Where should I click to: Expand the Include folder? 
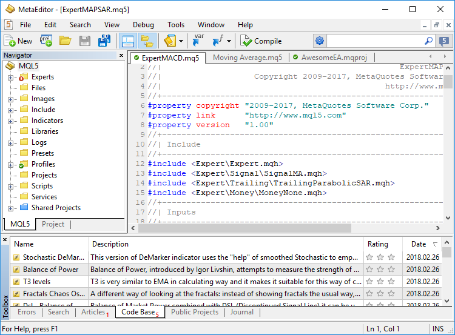(10, 110)
